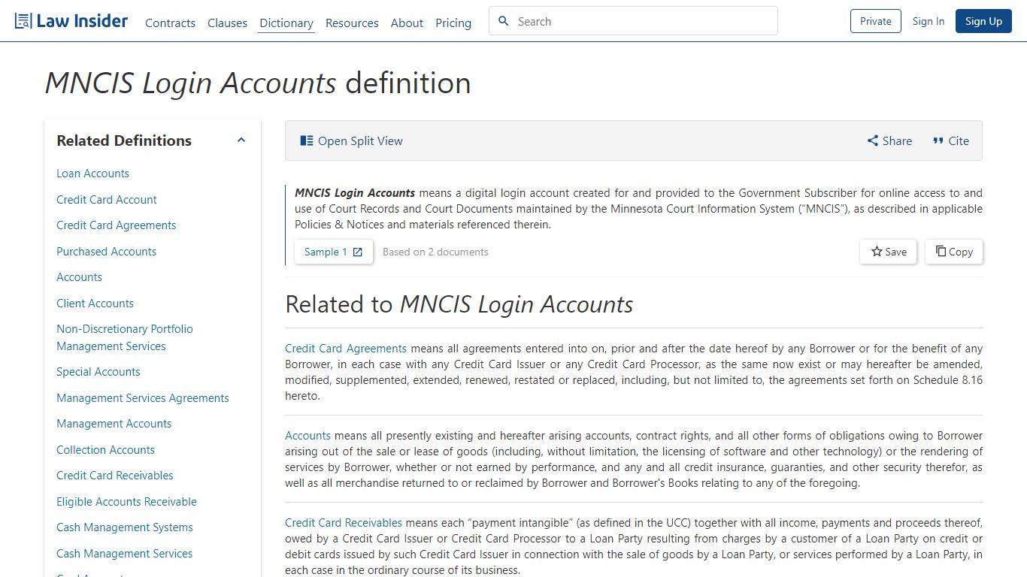Click the 'Based on 2 documents' text
The height and width of the screenshot is (577, 1027).
coord(435,252)
